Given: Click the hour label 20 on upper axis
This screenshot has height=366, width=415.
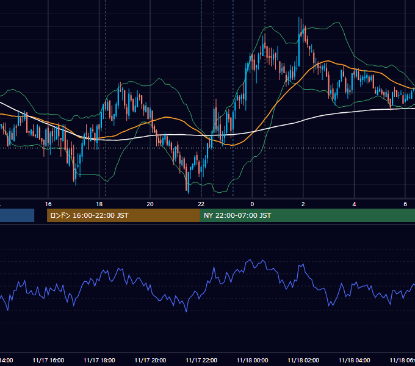Looking at the screenshot, I should (x=150, y=204).
